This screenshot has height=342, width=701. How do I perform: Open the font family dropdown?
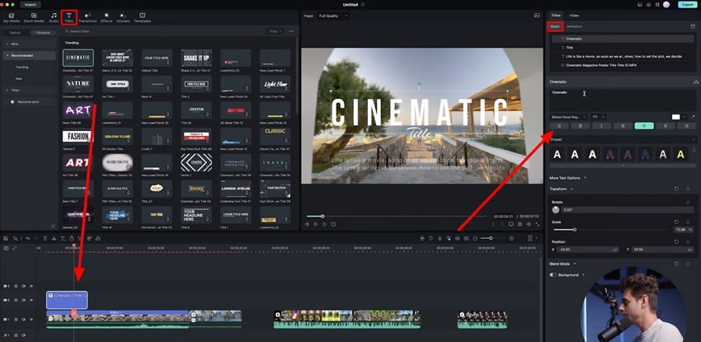tap(568, 116)
